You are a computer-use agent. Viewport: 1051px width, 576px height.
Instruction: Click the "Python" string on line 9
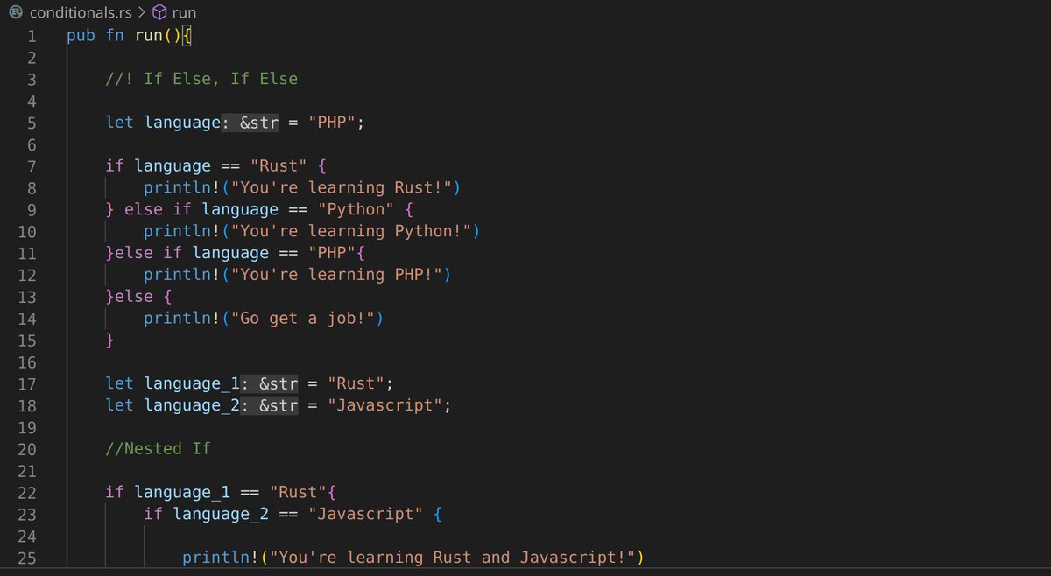point(355,209)
